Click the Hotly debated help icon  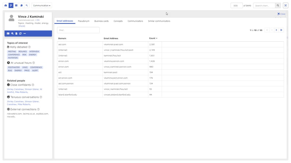click(29, 47)
